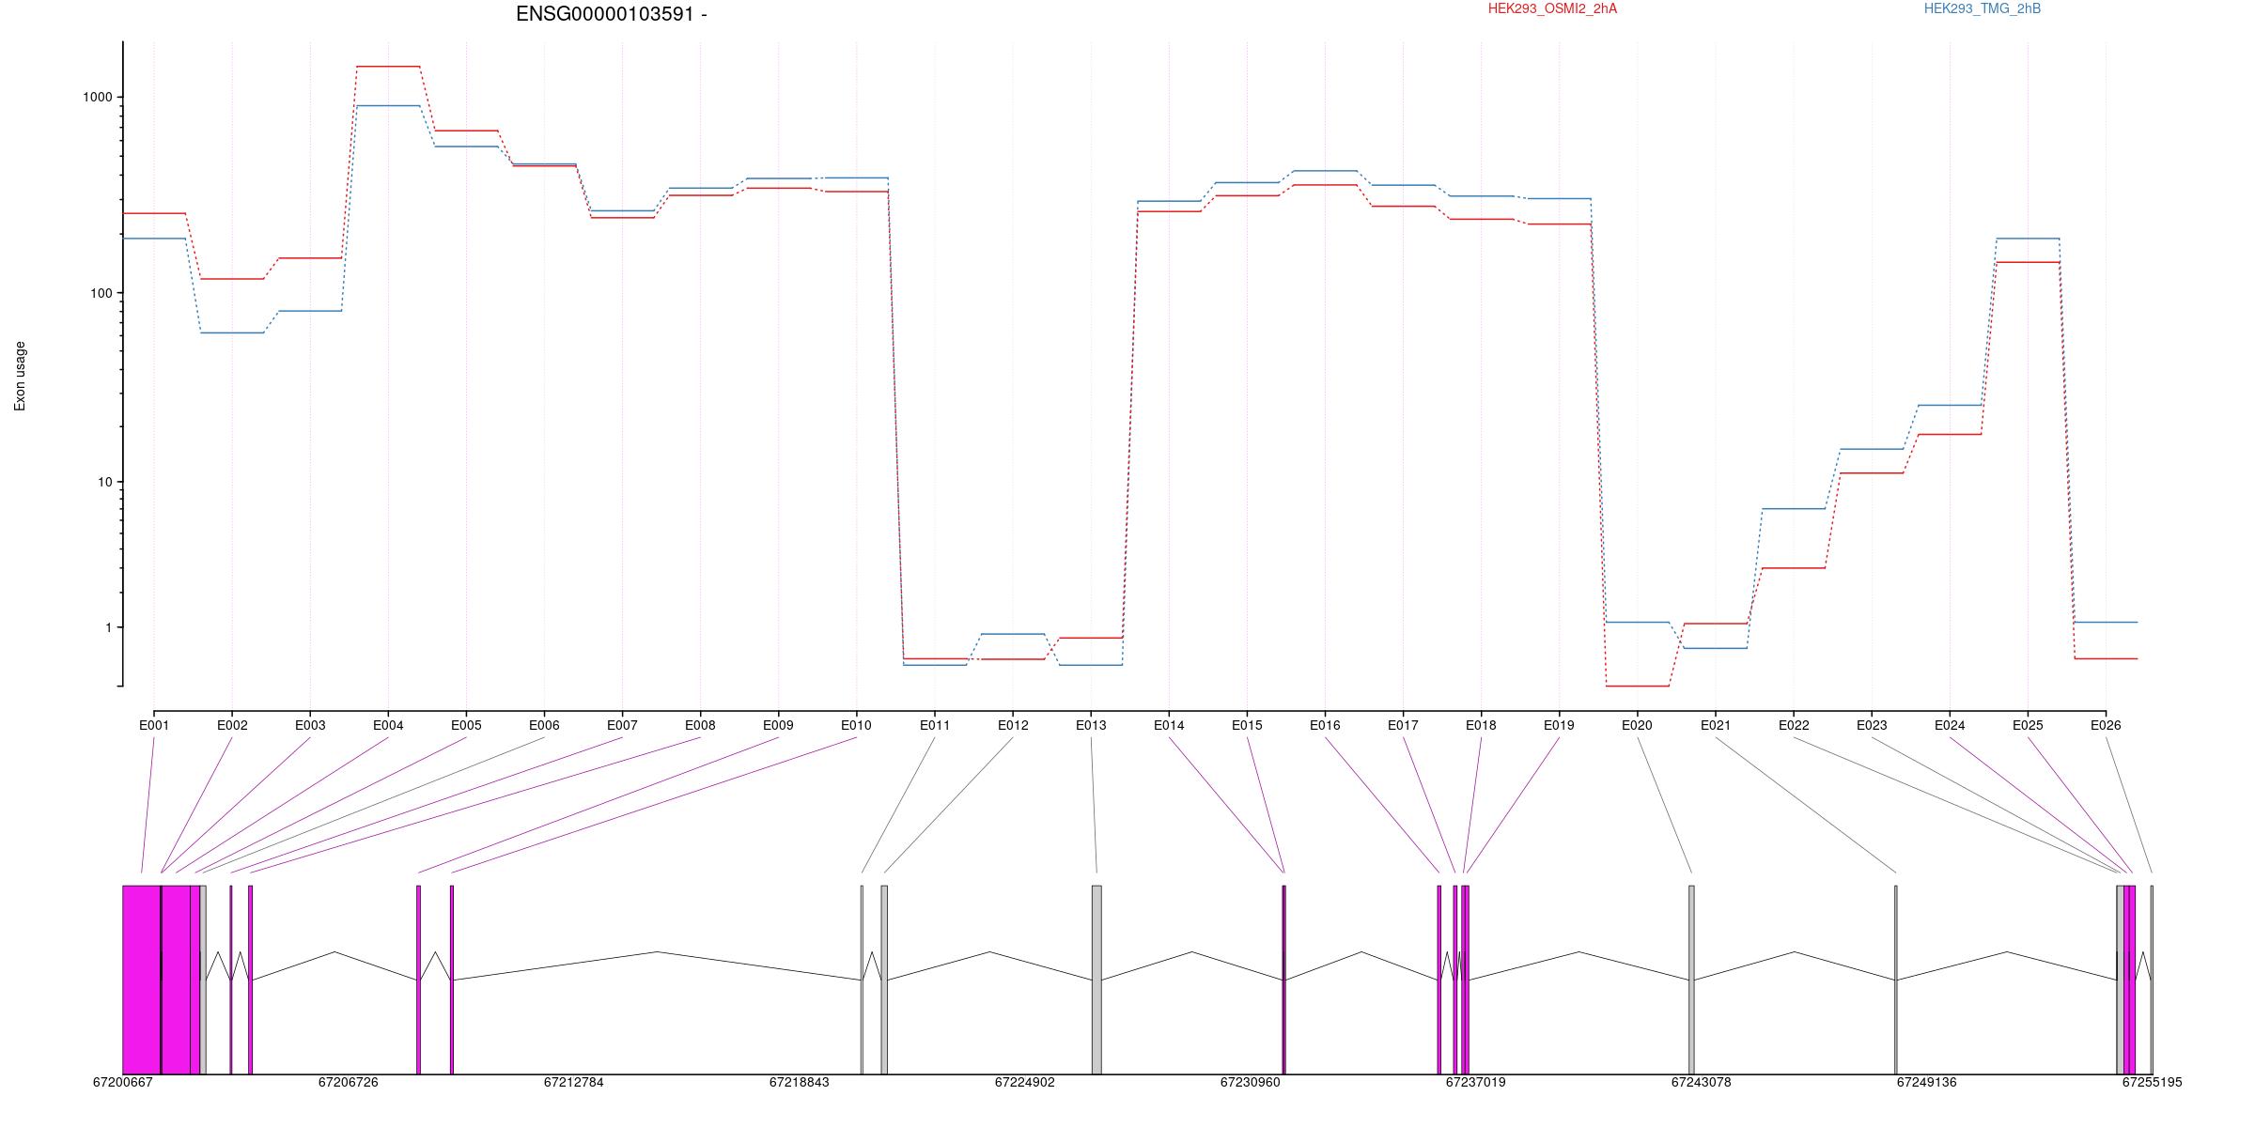Screen dimensions: 2255x1127
Task: Click exon label E010
Action: tap(856, 725)
